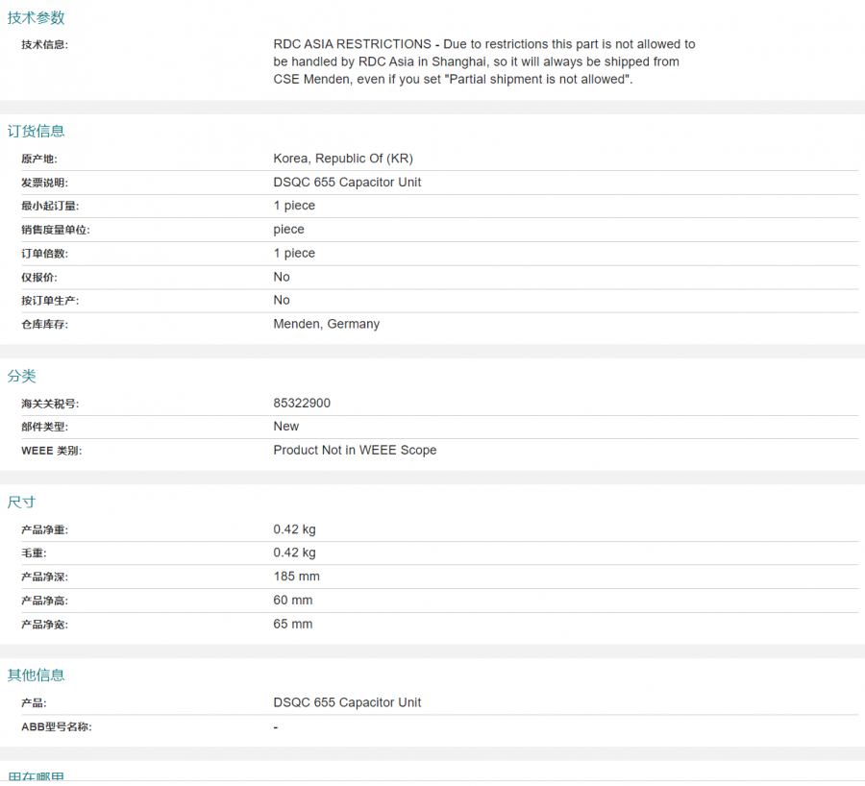The width and height of the screenshot is (865, 786).
Task: Click DSQC 655 Capacitor Unit in 产品 row
Action: point(347,702)
